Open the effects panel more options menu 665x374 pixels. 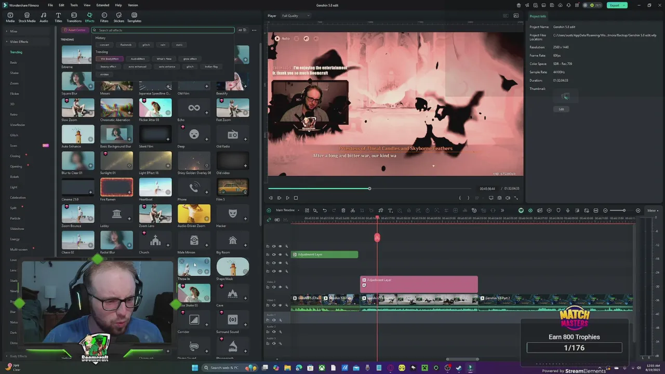[x=254, y=30]
